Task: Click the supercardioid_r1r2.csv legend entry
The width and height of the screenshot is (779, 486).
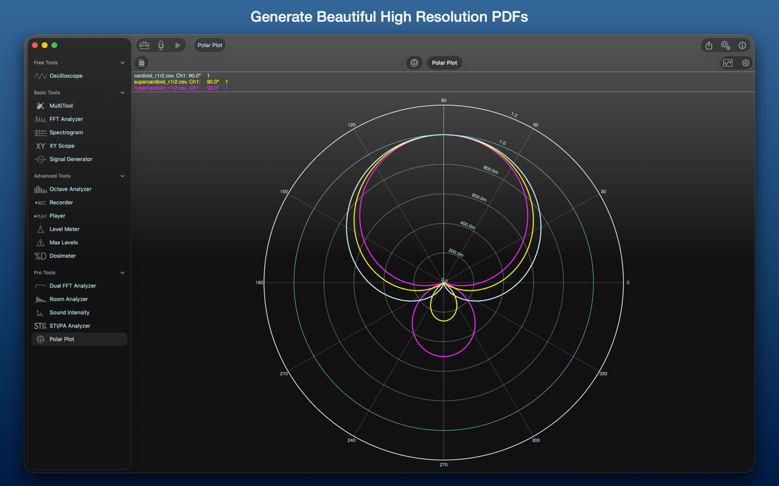Action: (x=181, y=82)
